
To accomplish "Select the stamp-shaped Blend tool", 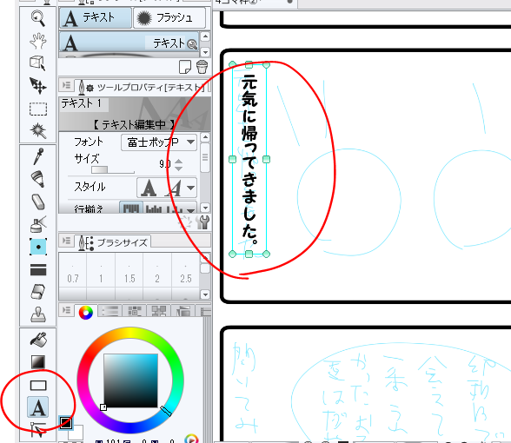I will pyautogui.click(x=38, y=314).
